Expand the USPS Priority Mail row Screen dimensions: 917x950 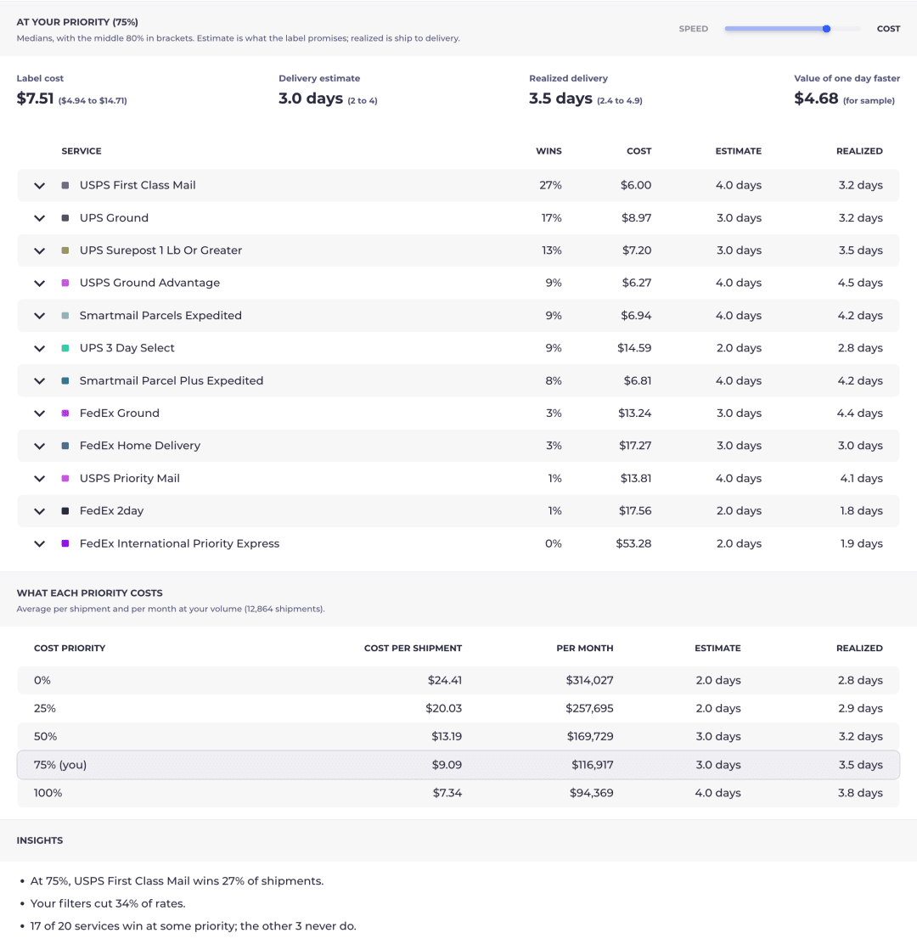click(39, 479)
